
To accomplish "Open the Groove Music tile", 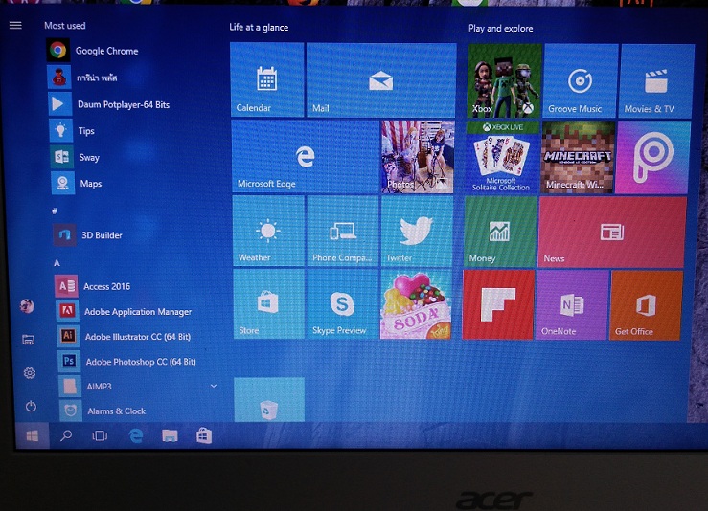I will tap(581, 81).
